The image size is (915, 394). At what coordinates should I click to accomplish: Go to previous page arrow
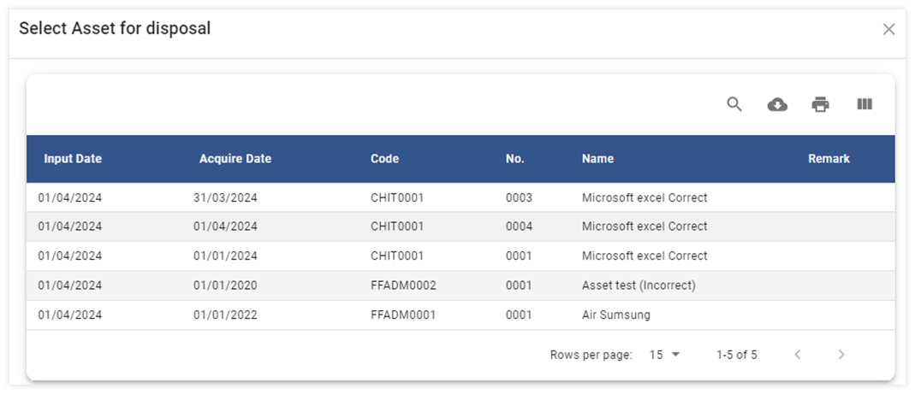(798, 355)
